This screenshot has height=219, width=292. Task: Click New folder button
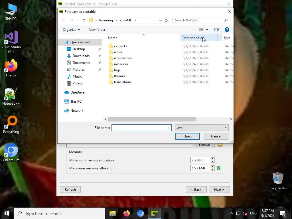pyautogui.click(x=97, y=30)
